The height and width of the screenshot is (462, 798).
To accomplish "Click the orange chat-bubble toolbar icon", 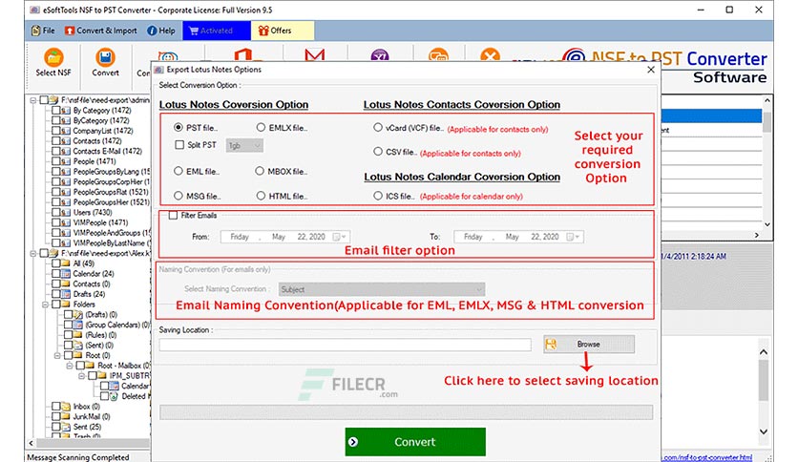I will click(x=438, y=54).
